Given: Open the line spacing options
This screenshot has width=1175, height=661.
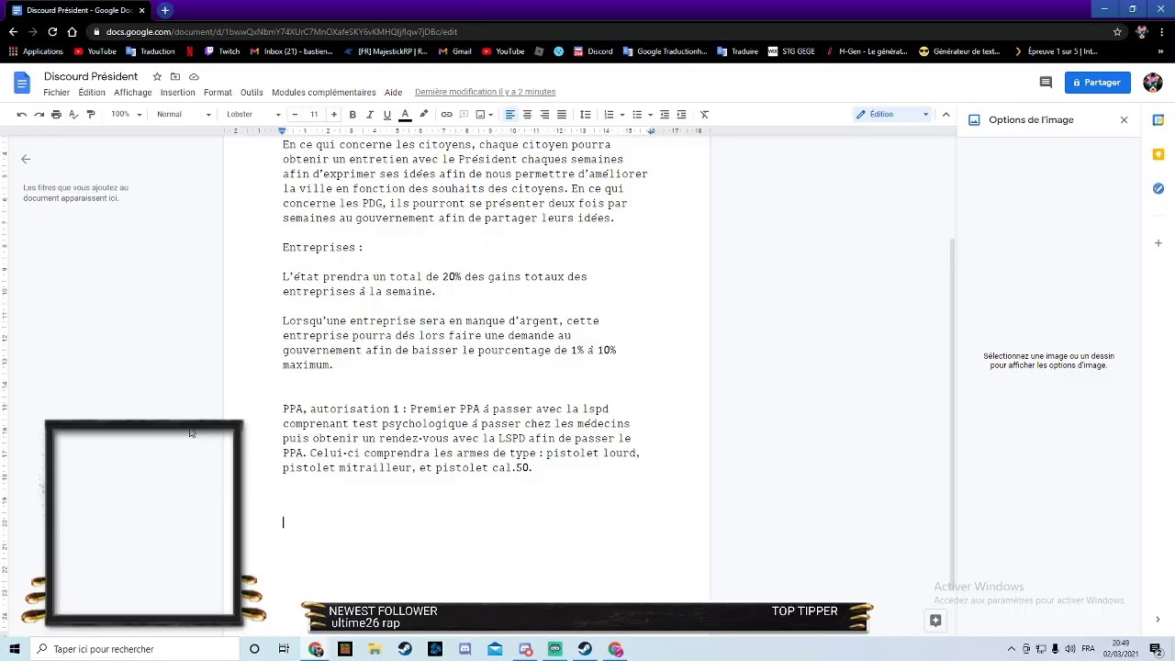Looking at the screenshot, I should point(585,115).
